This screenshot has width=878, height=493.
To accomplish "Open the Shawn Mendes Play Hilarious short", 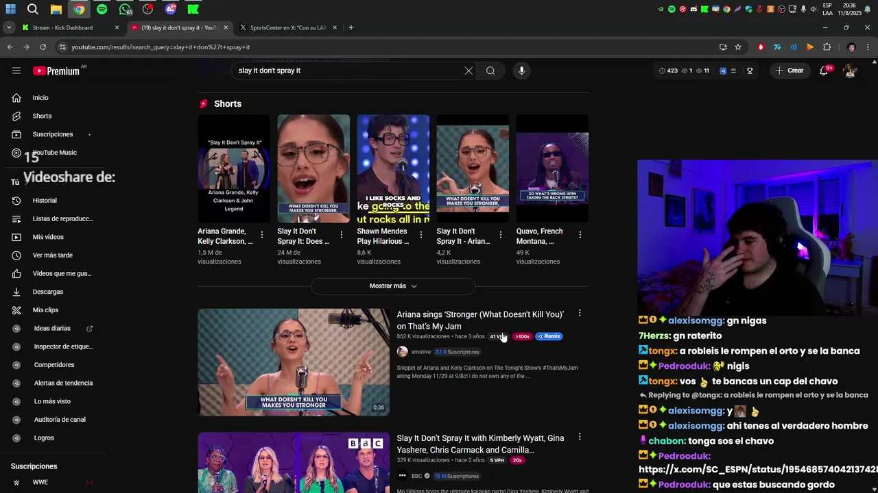I will 393,168.
